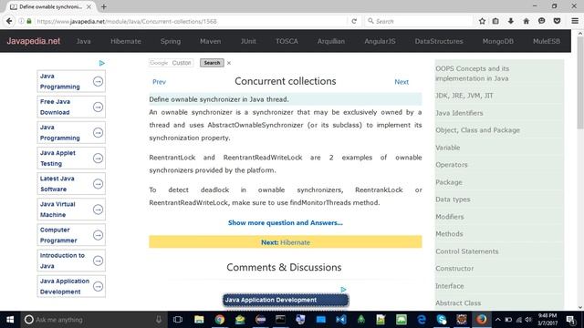
Task: Close the Define ownable synchronizer tab
Action: [89, 6]
